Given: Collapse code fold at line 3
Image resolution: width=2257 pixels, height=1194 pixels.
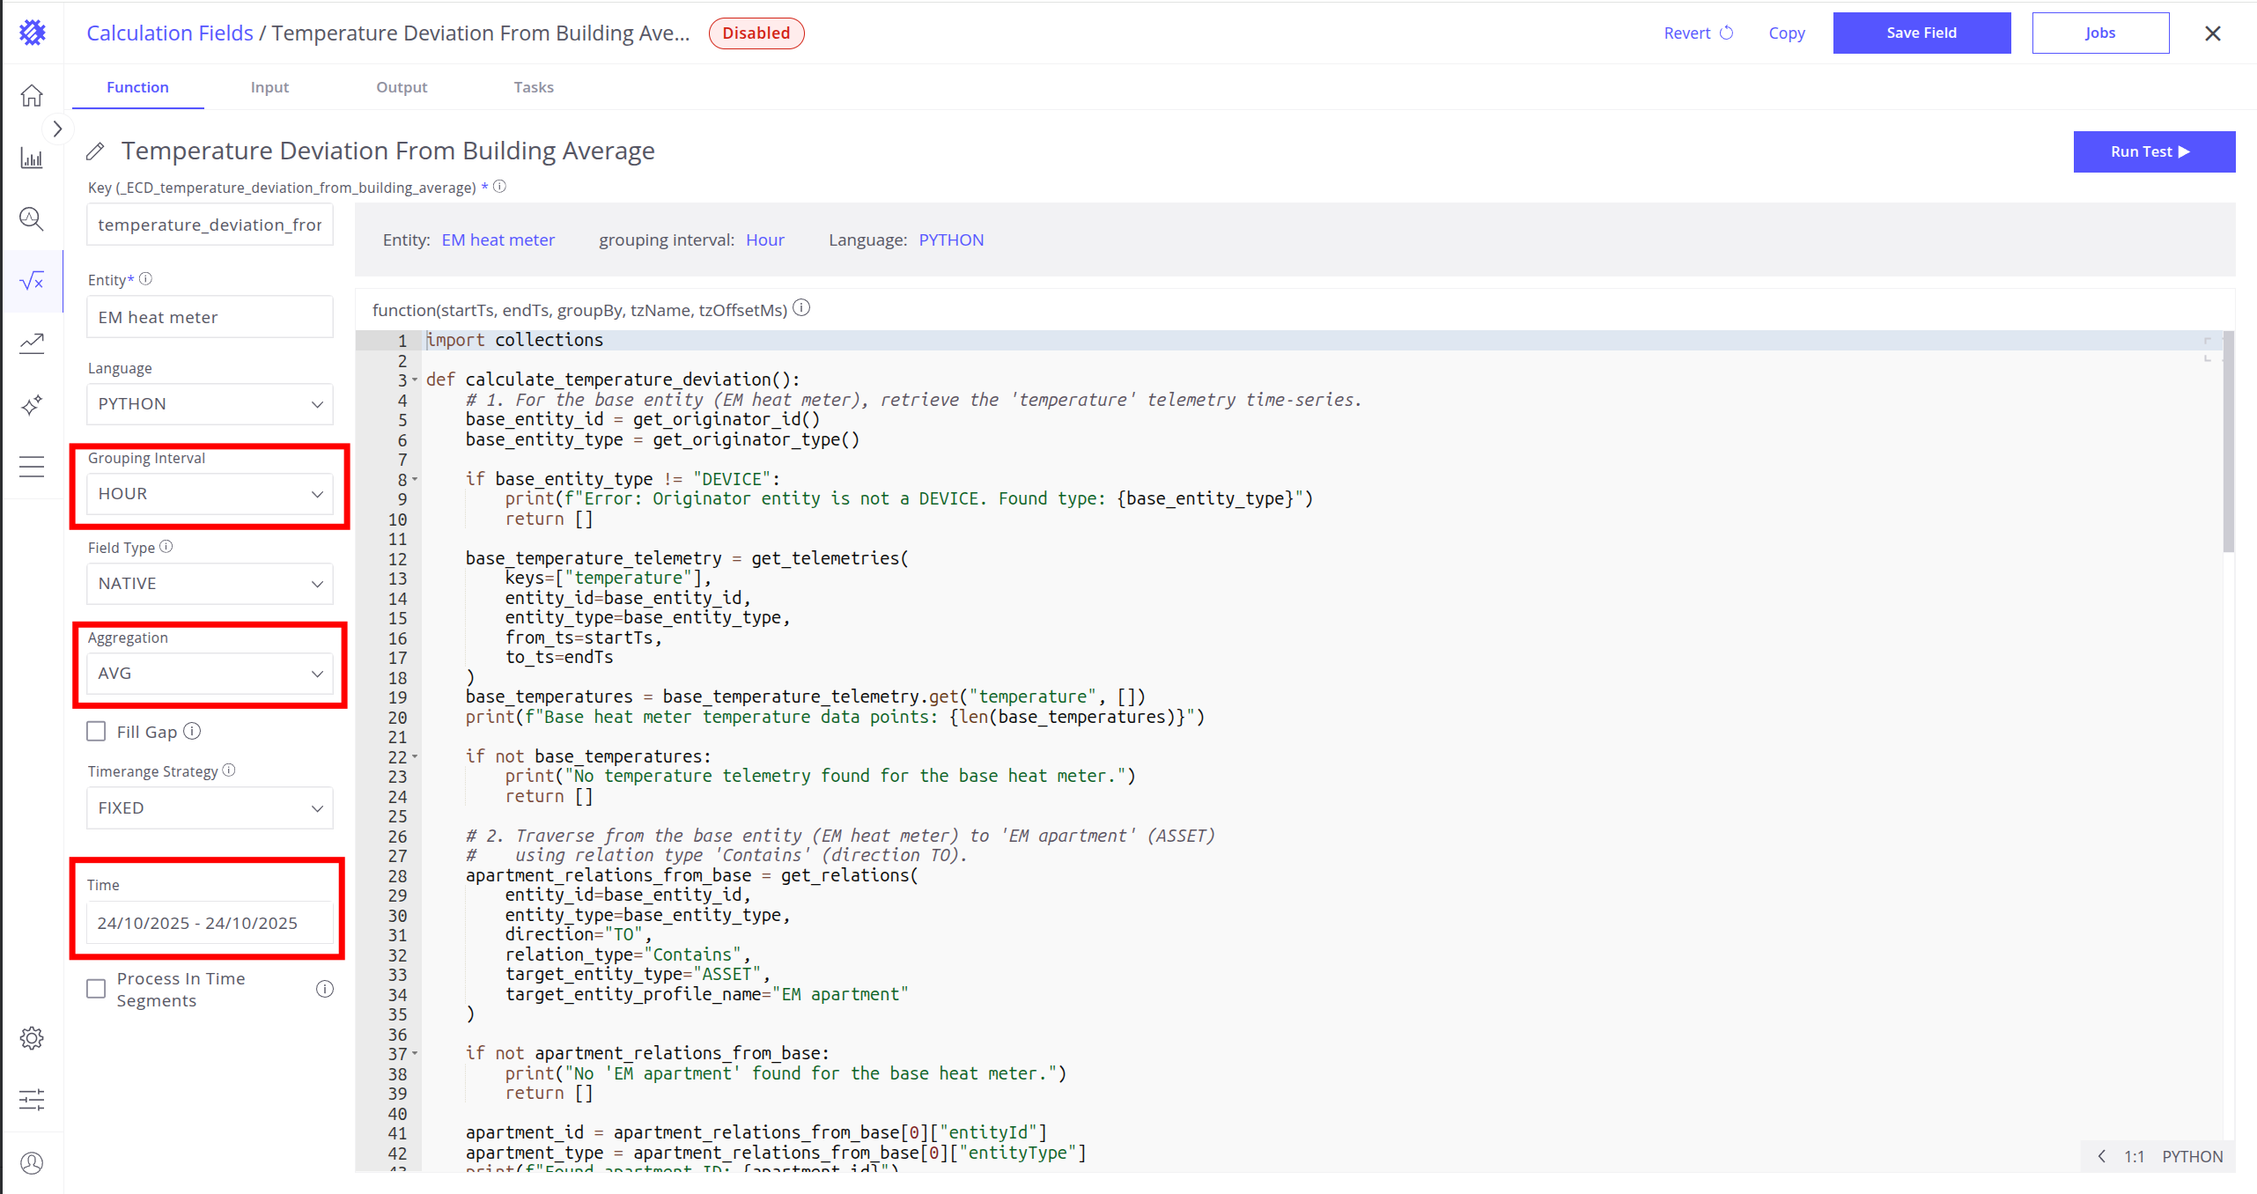Looking at the screenshot, I should (415, 380).
